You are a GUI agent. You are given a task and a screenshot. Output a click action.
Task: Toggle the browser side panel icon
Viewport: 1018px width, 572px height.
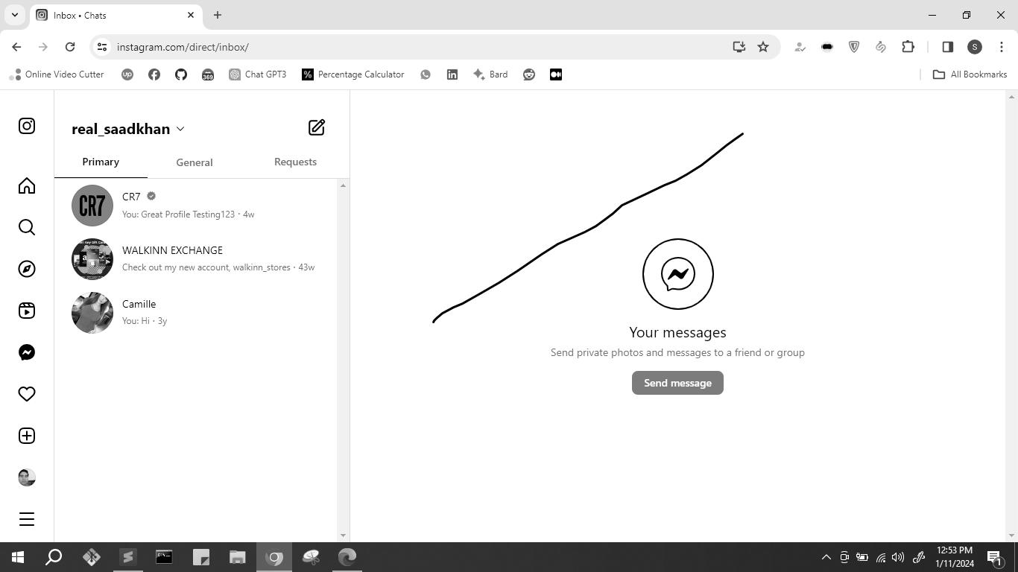point(948,47)
